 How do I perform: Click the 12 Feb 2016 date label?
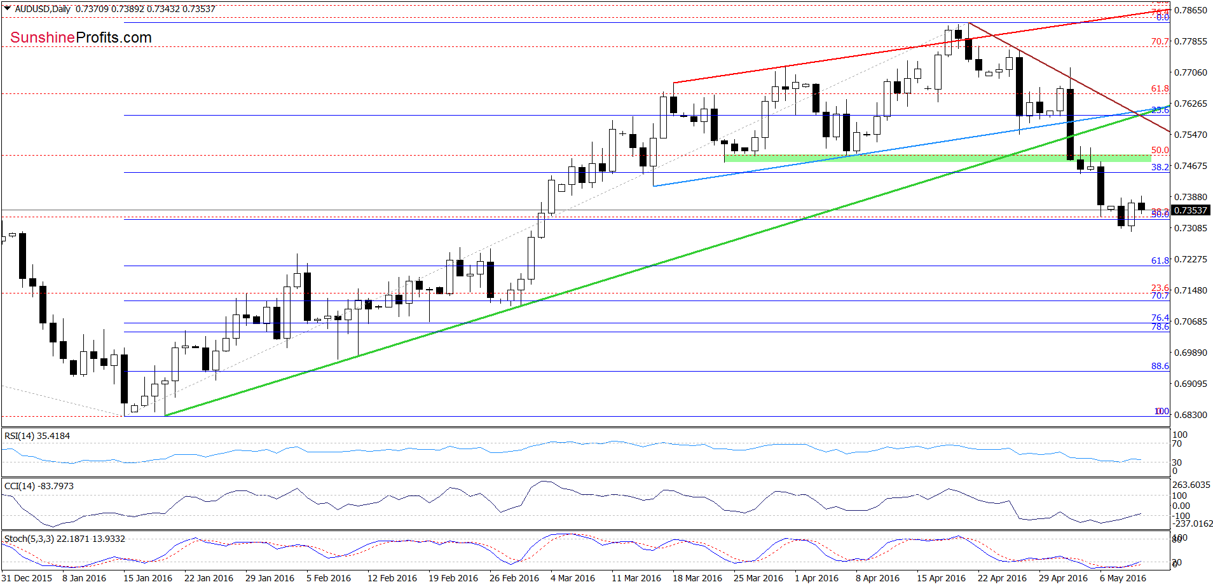[x=392, y=578]
